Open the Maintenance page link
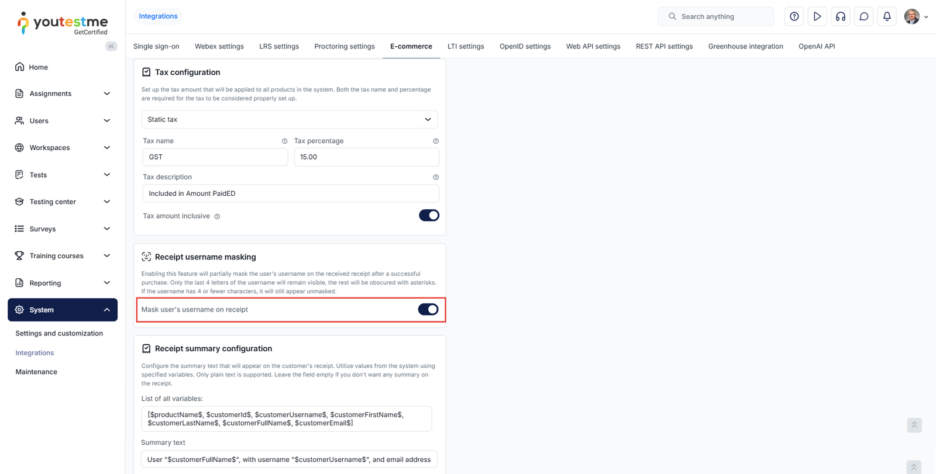Image resolution: width=936 pixels, height=474 pixels. tap(36, 372)
